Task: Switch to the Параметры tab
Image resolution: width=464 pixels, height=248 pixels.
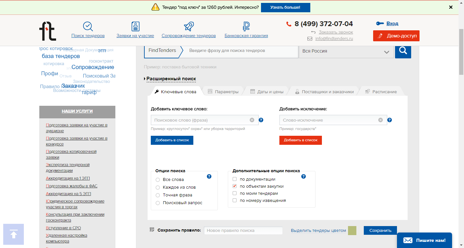Action: point(224,92)
